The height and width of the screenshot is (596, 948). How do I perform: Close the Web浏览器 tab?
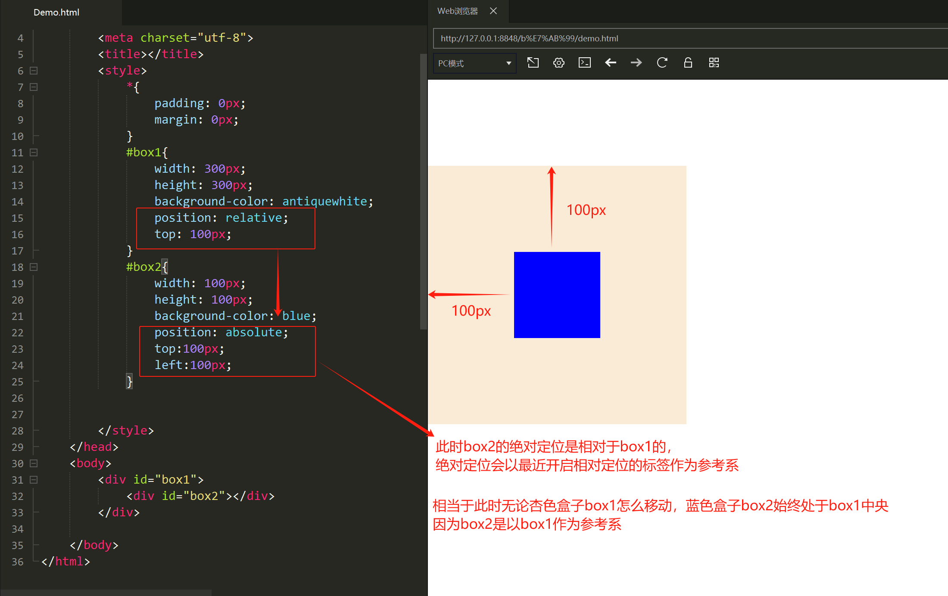tap(493, 11)
